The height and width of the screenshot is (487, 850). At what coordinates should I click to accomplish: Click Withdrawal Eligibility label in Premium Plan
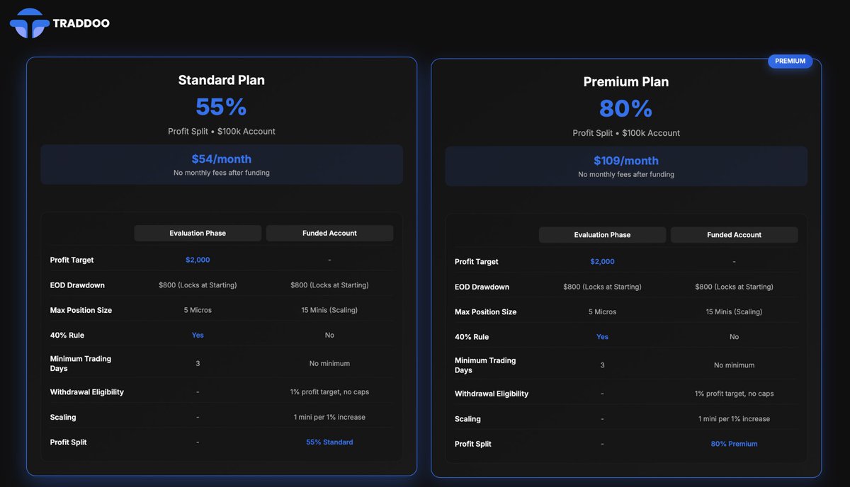pyautogui.click(x=492, y=394)
